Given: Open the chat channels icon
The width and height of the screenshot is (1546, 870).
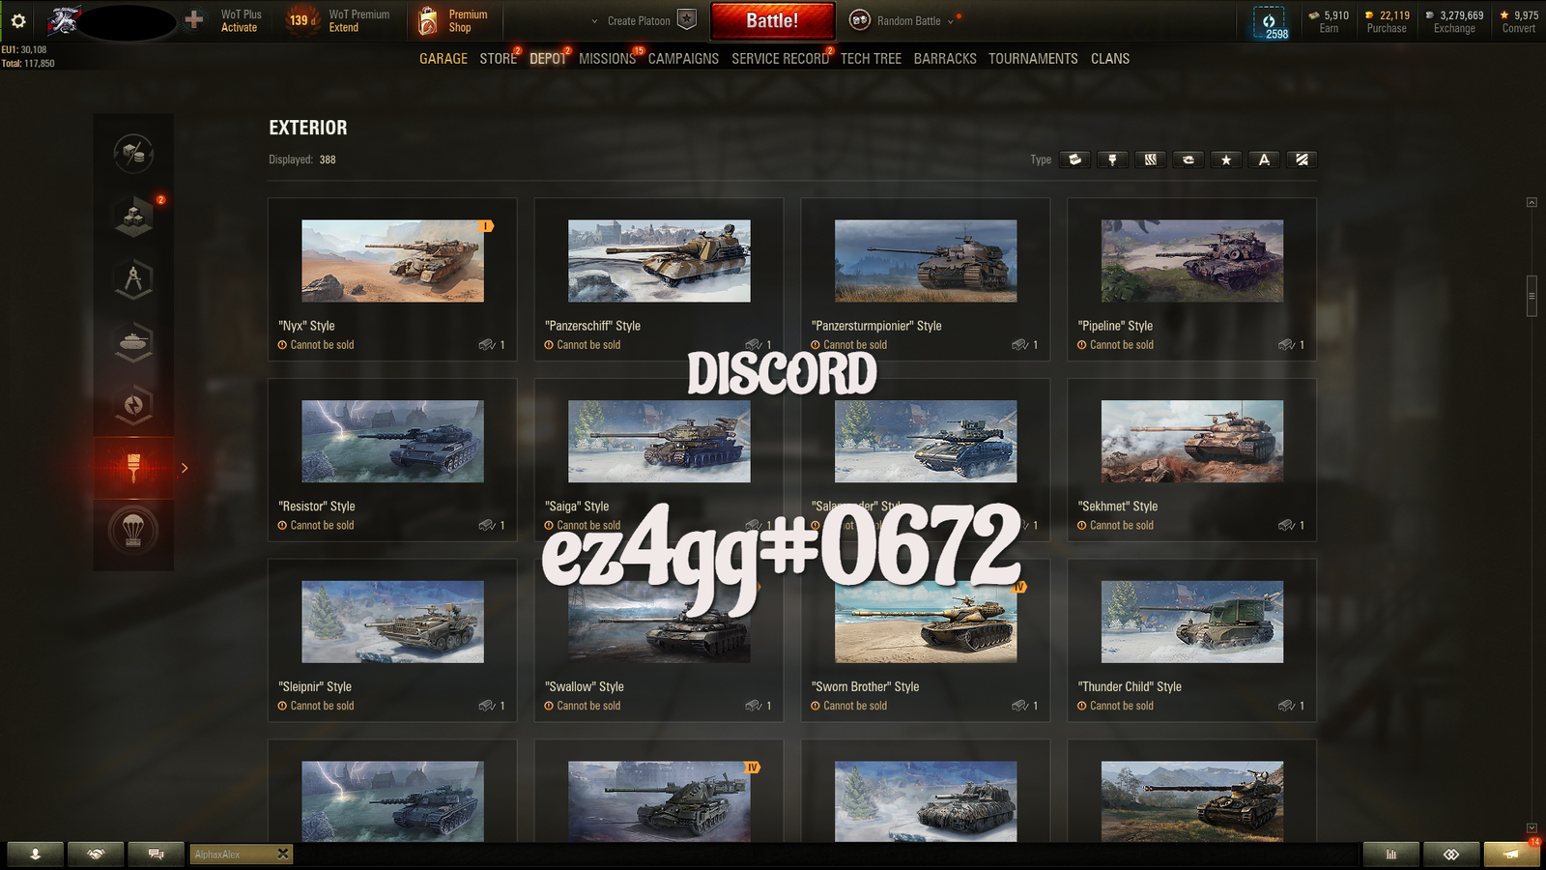Looking at the screenshot, I should pos(156,855).
